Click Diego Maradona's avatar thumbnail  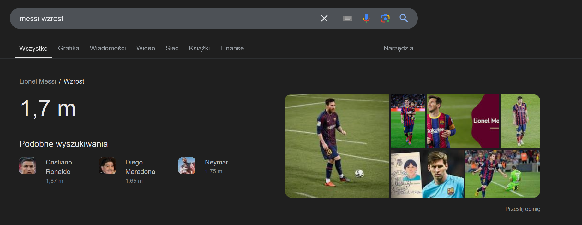[x=107, y=166]
